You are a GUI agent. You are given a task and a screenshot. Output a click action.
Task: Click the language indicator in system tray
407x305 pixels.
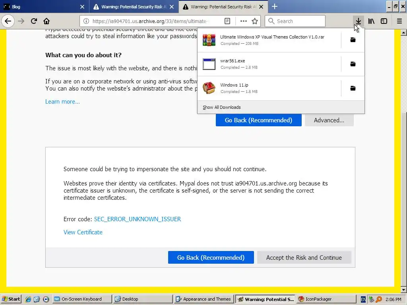363,299
